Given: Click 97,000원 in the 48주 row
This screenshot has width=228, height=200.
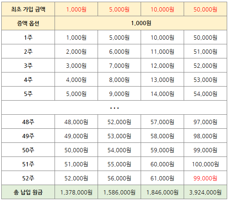Looking at the screenshot, I should click(205, 122).
